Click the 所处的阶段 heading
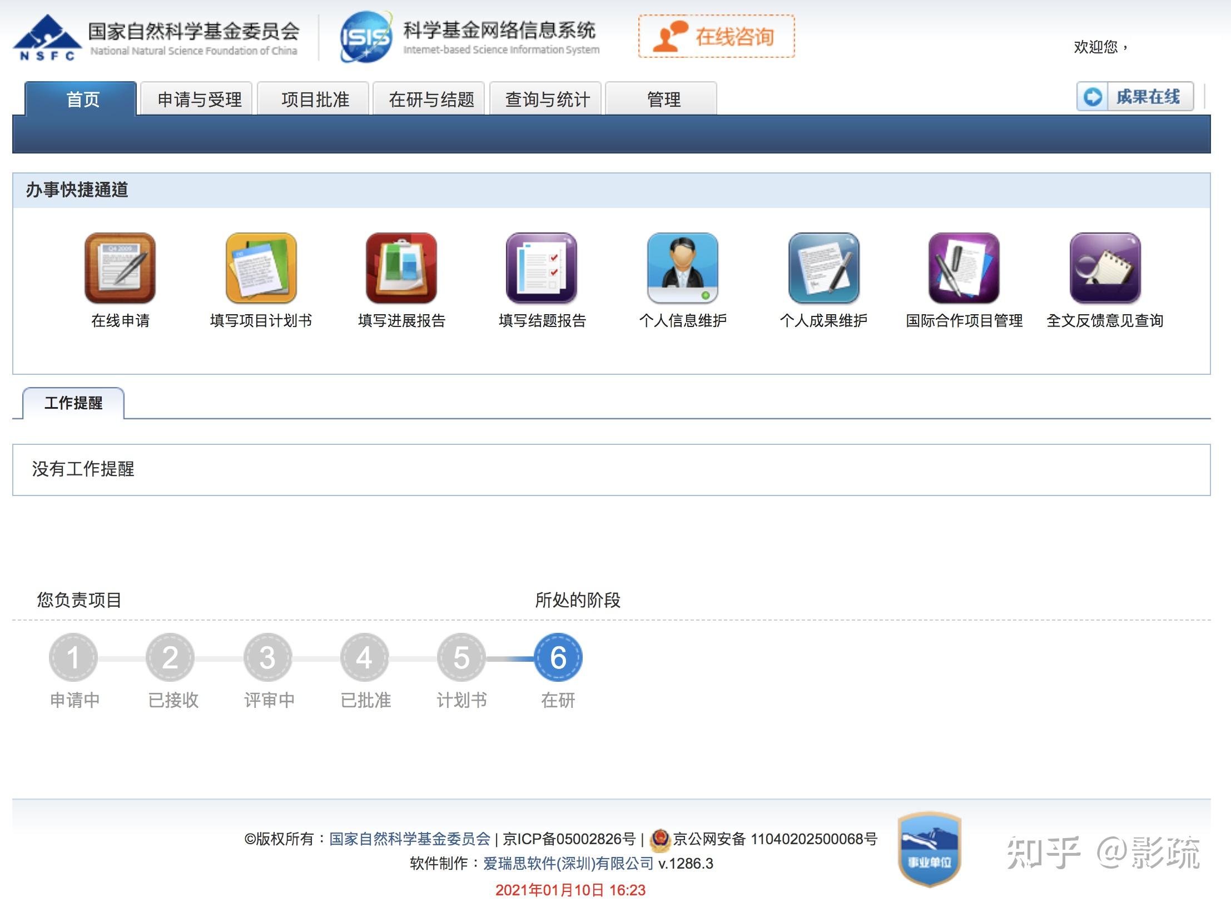The image size is (1231, 902). [578, 600]
